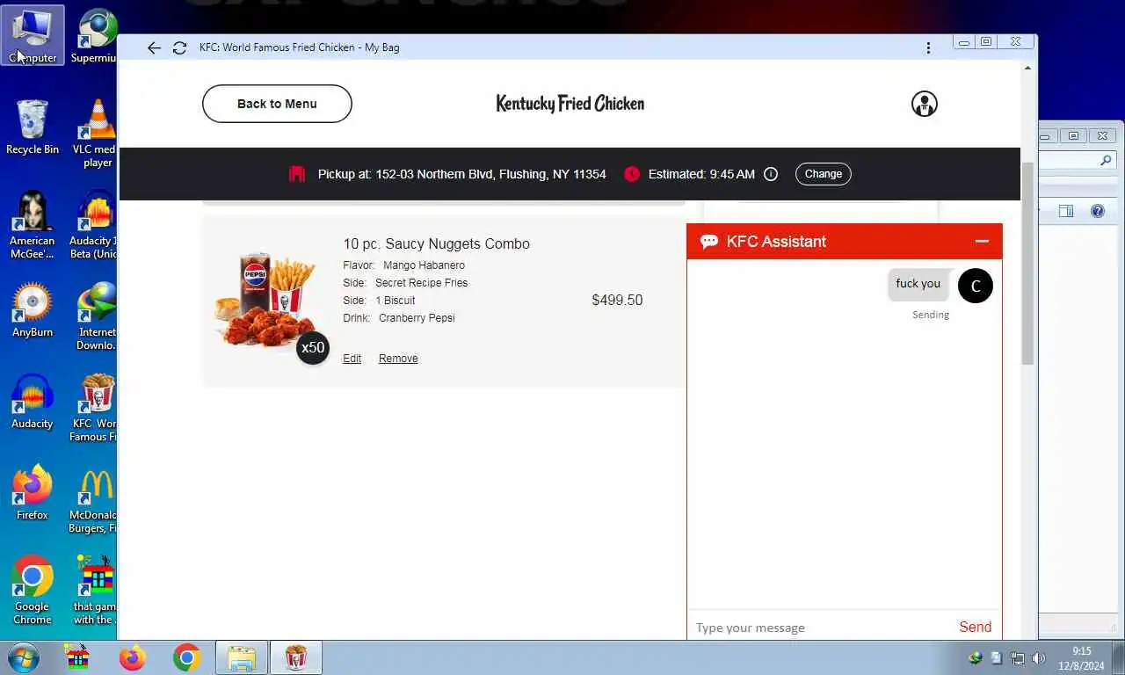Toggle the preview pane icon in the background window

[x=1066, y=211]
